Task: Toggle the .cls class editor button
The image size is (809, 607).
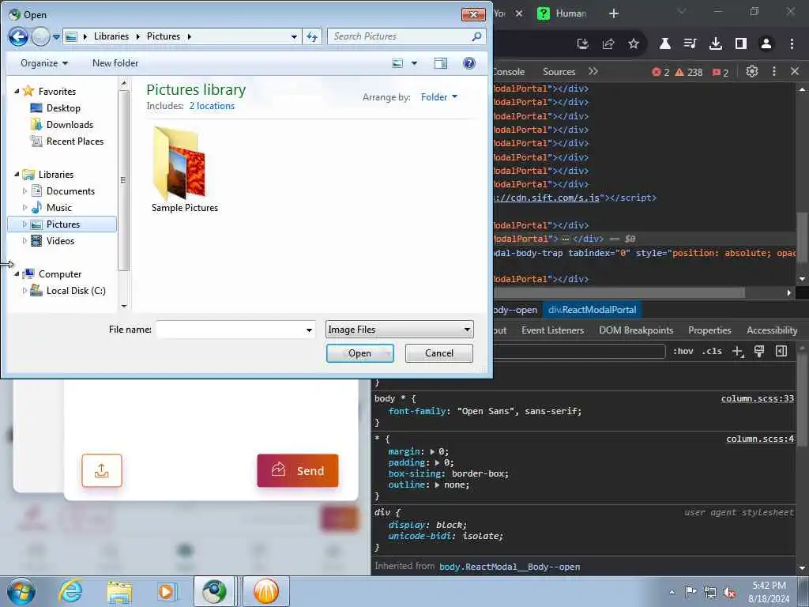Action: pyautogui.click(x=712, y=352)
